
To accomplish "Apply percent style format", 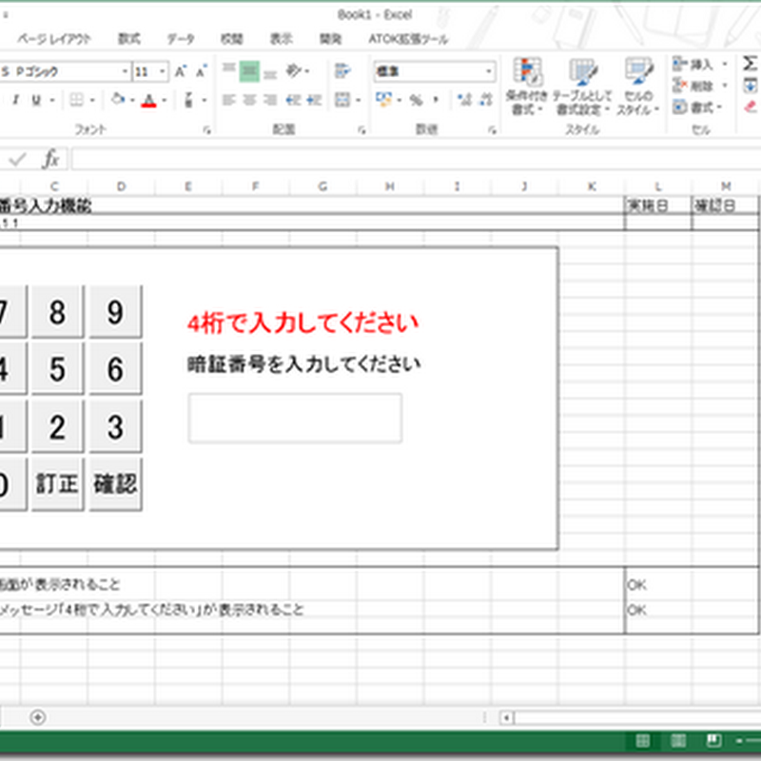I will point(416,100).
